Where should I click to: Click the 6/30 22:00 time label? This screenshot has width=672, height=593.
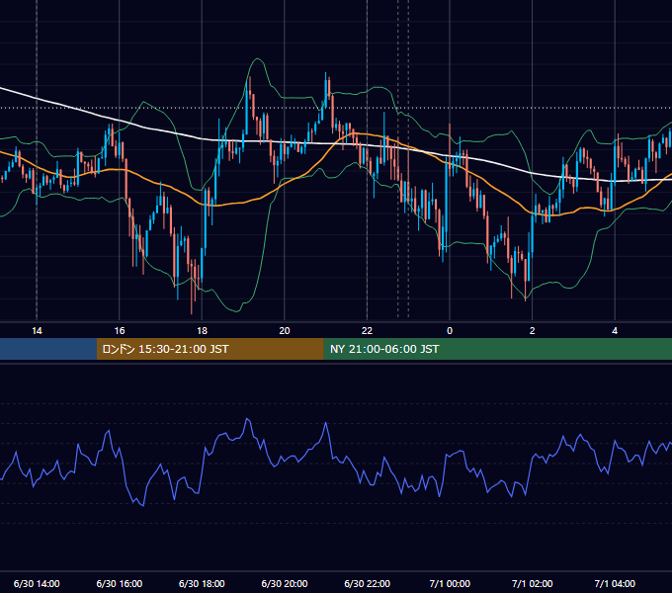(367, 583)
